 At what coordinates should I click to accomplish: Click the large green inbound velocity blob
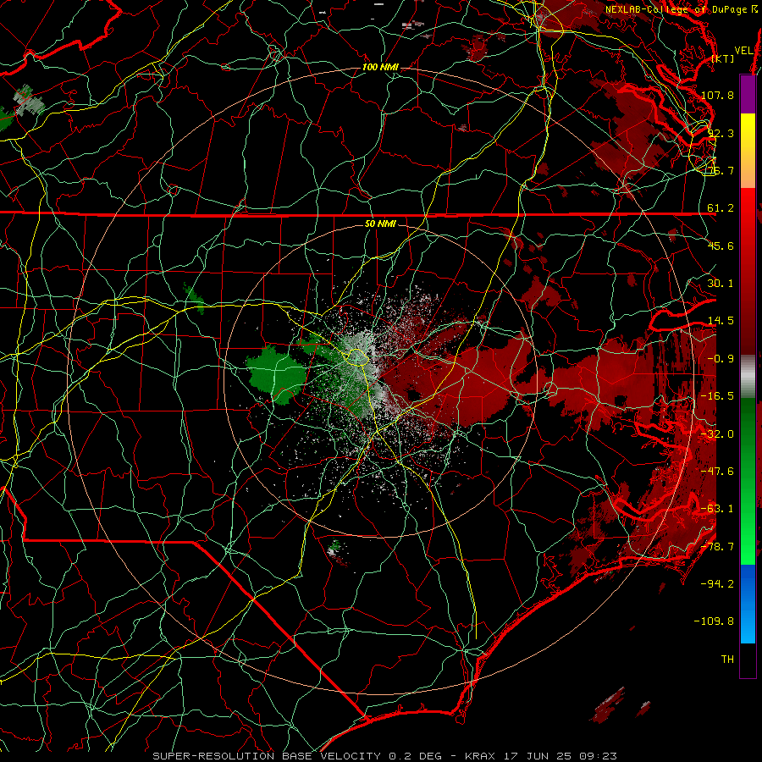[x=276, y=374]
